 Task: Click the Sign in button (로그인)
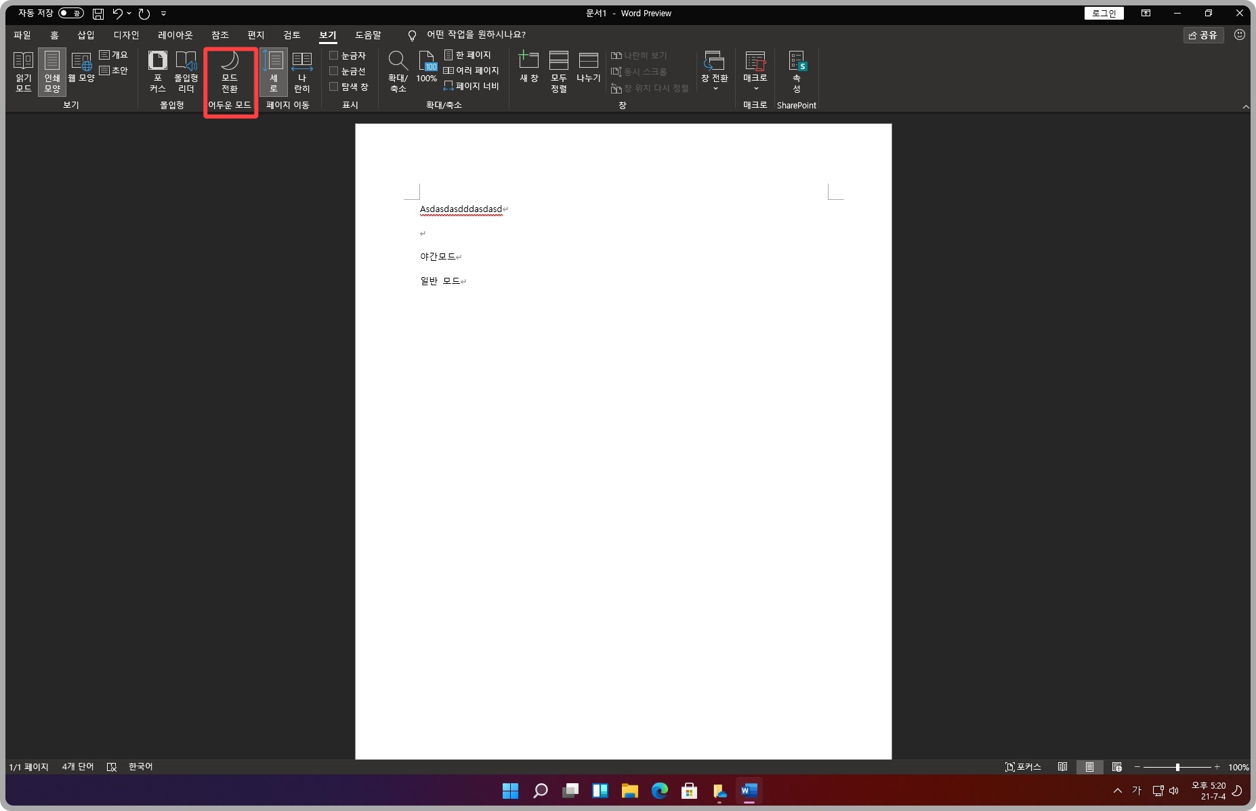[x=1104, y=13]
